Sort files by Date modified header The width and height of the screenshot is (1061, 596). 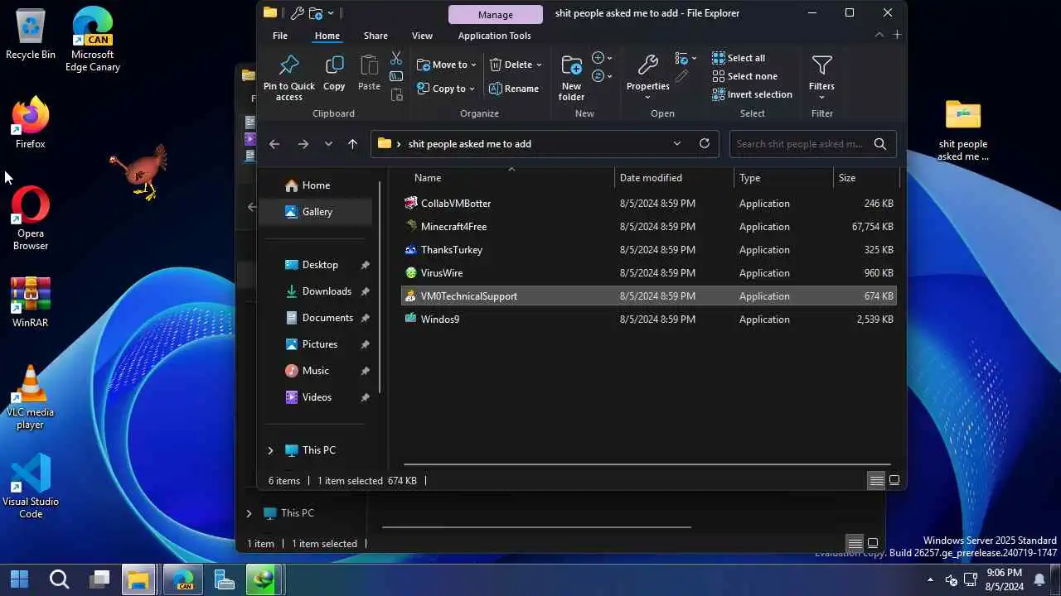pos(675,178)
